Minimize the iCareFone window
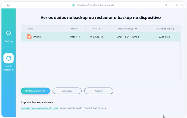 171,5
